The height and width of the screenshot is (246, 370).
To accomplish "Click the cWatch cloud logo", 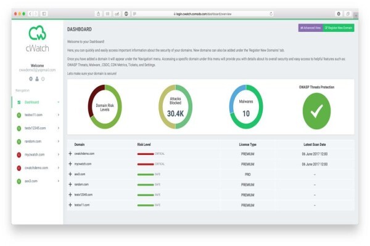I will pos(37,33).
